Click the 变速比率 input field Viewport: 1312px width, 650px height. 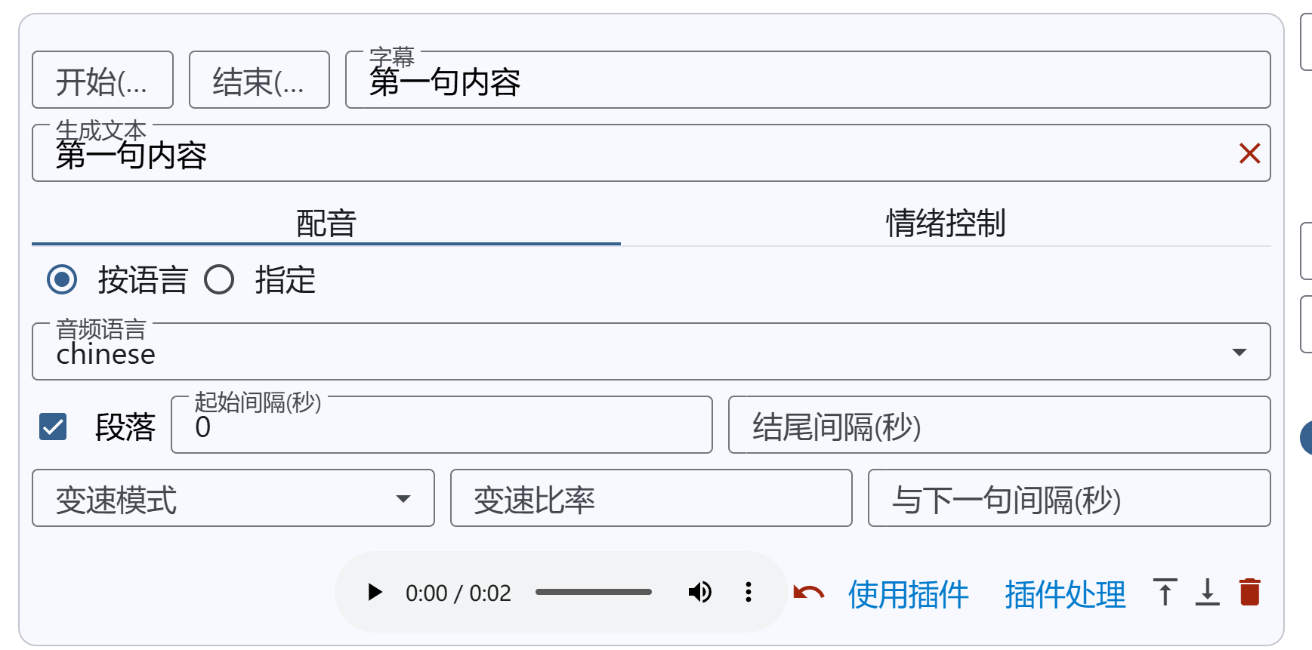click(x=650, y=498)
